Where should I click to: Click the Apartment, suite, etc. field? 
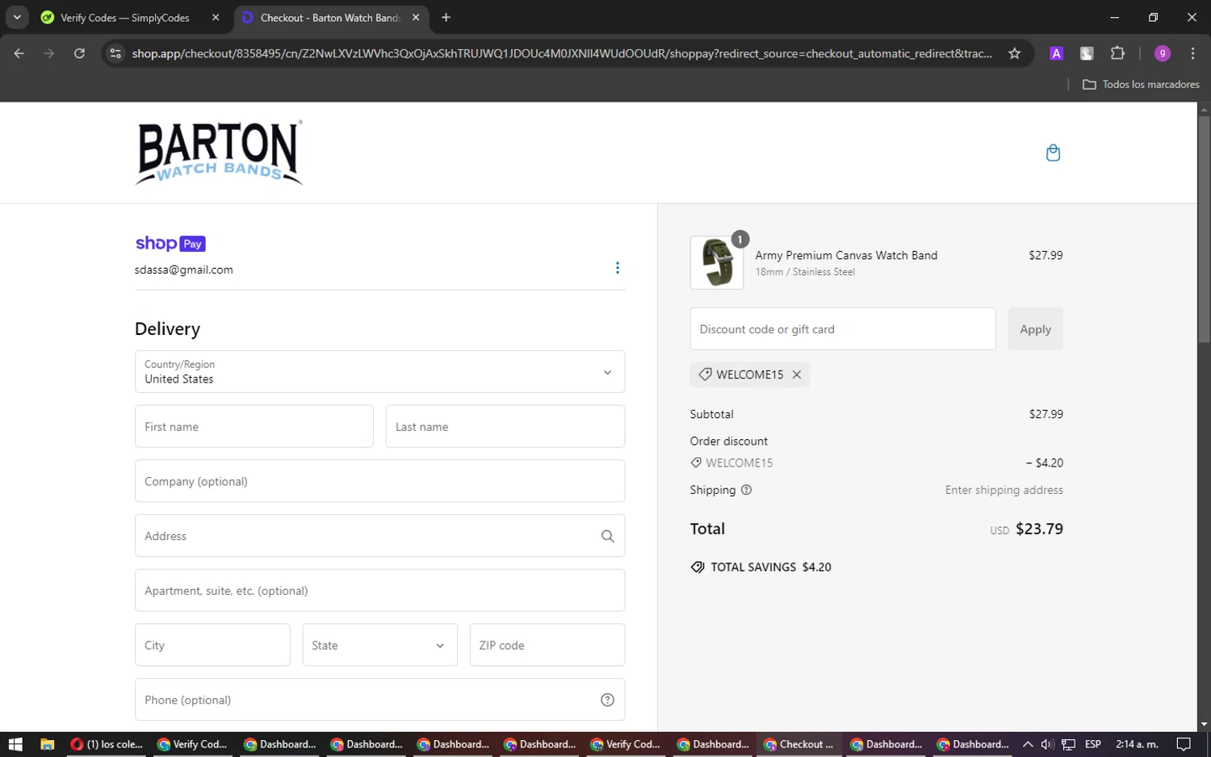379,590
